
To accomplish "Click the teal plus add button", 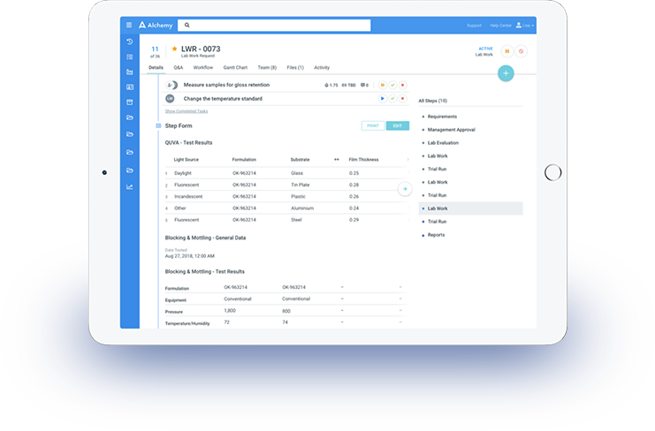I will 506,73.
